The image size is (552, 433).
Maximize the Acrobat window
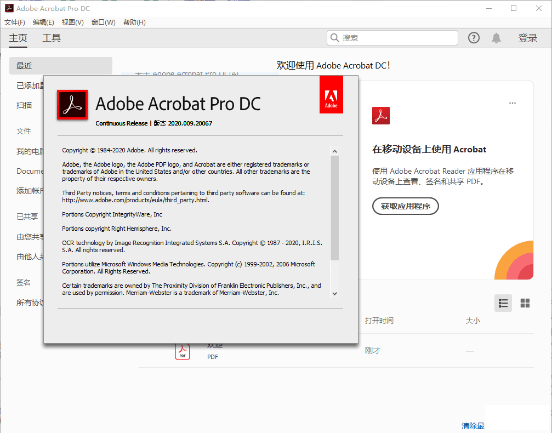[514, 8]
